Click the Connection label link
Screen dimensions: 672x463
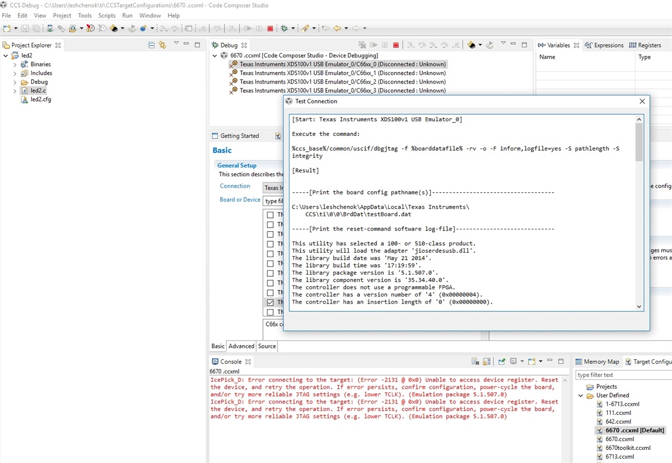click(235, 186)
